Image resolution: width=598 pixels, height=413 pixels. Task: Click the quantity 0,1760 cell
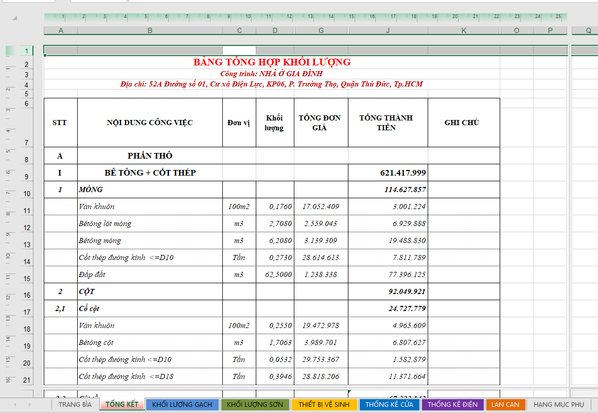click(x=275, y=206)
